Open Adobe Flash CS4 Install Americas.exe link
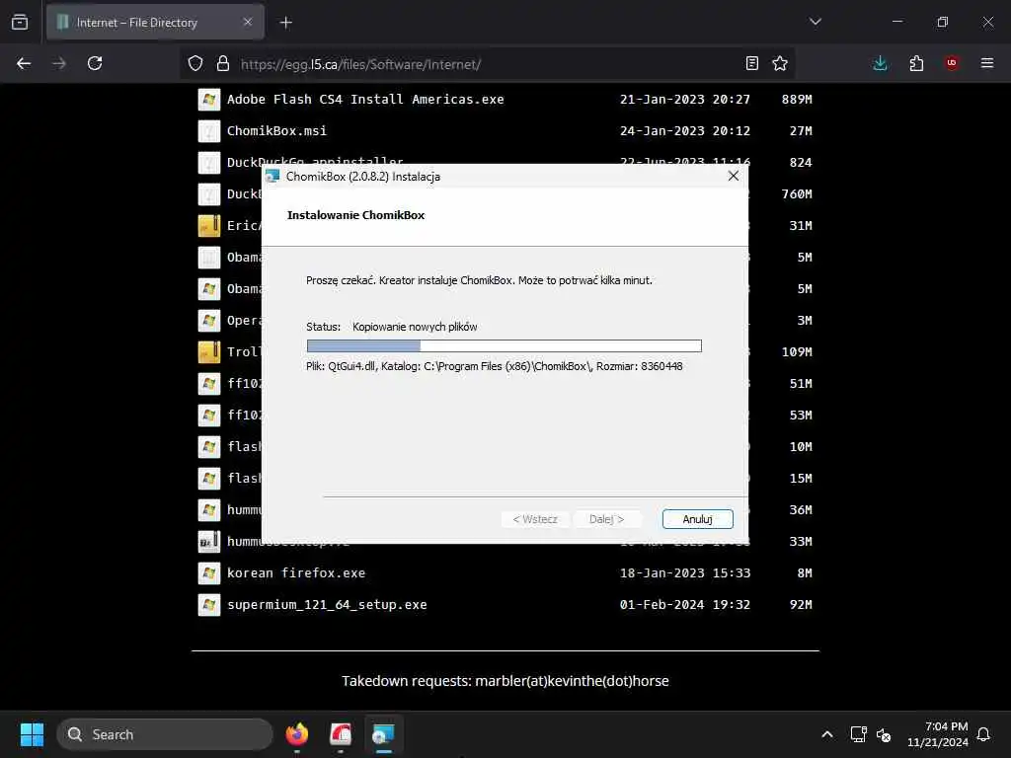The height and width of the screenshot is (758, 1011). tap(365, 100)
